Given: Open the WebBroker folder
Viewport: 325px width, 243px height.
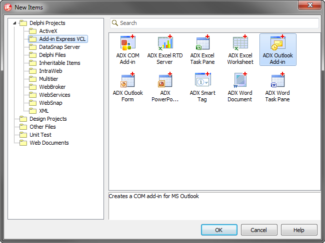Looking at the screenshot, I should 47,87.
